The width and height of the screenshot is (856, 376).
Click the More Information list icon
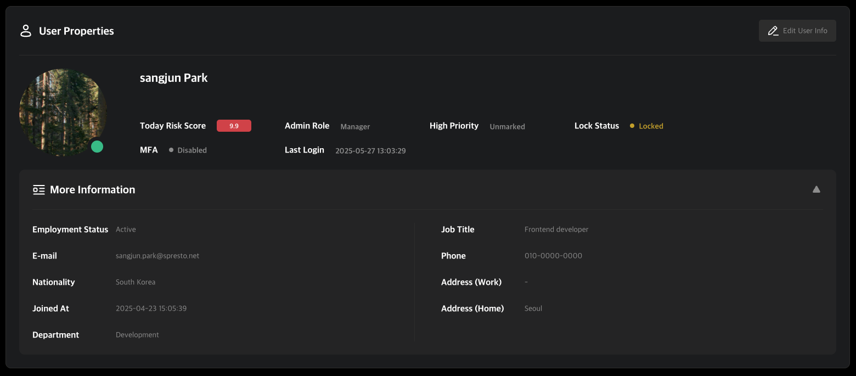click(x=38, y=190)
